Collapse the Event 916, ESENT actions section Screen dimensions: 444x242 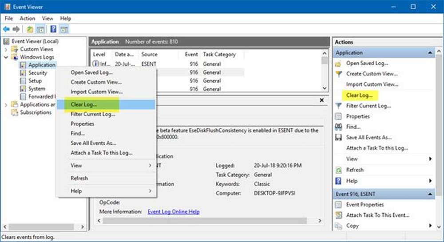[x=430, y=194]
